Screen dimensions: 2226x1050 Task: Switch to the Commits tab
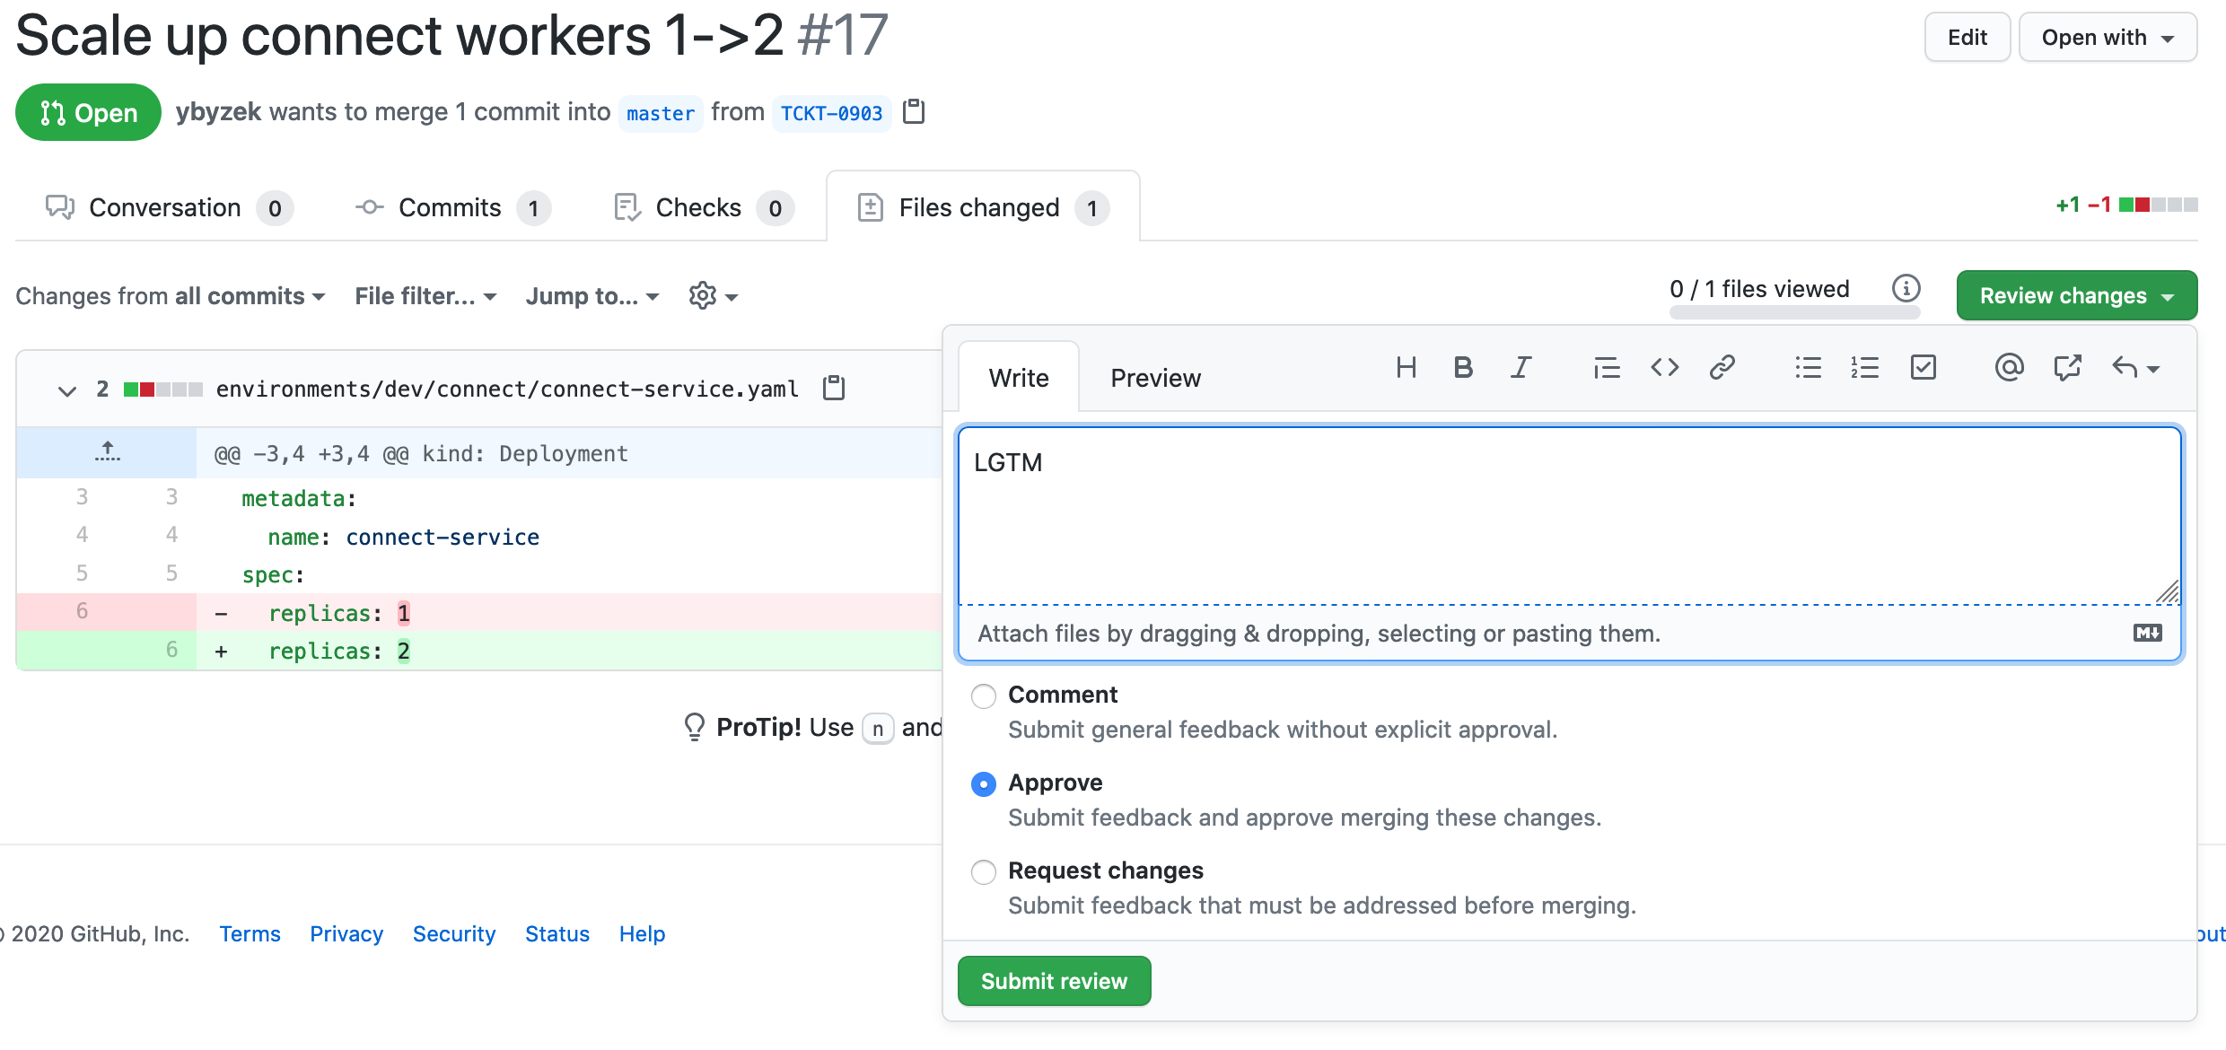point(452,207)
